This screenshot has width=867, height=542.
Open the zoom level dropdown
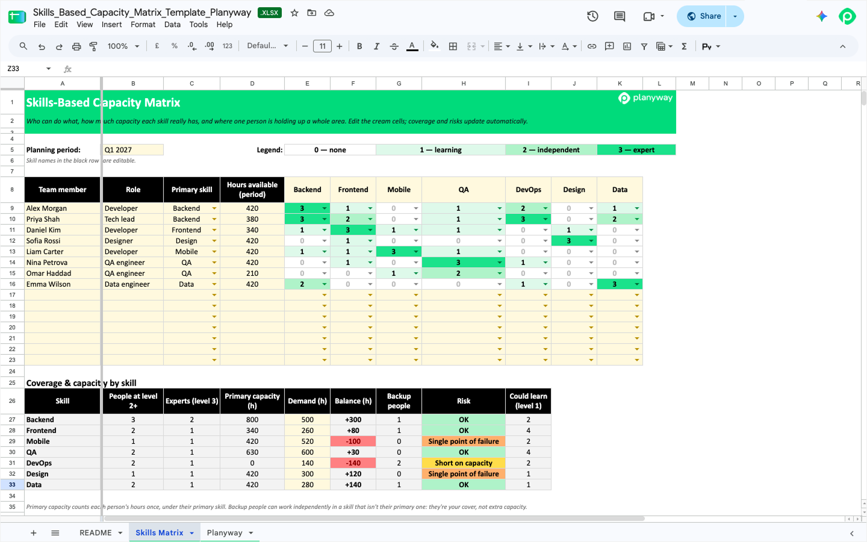point(123,46)
